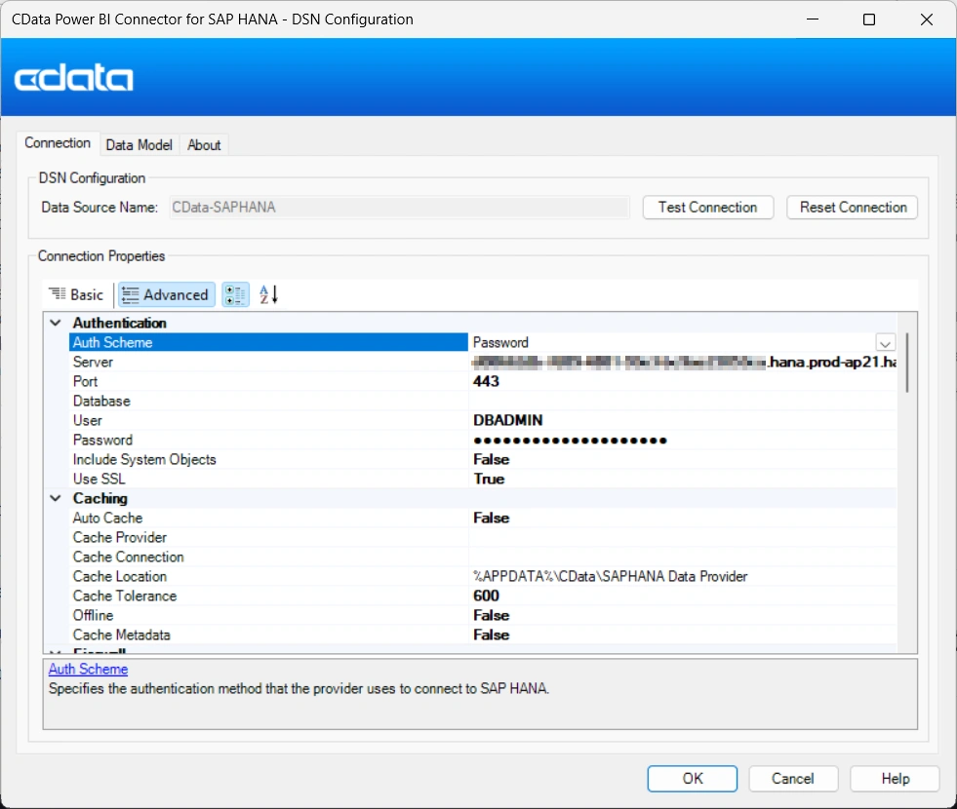Click Offline value False
The width and height of the screenshot is (957, 809).
(x=492, y=616)
